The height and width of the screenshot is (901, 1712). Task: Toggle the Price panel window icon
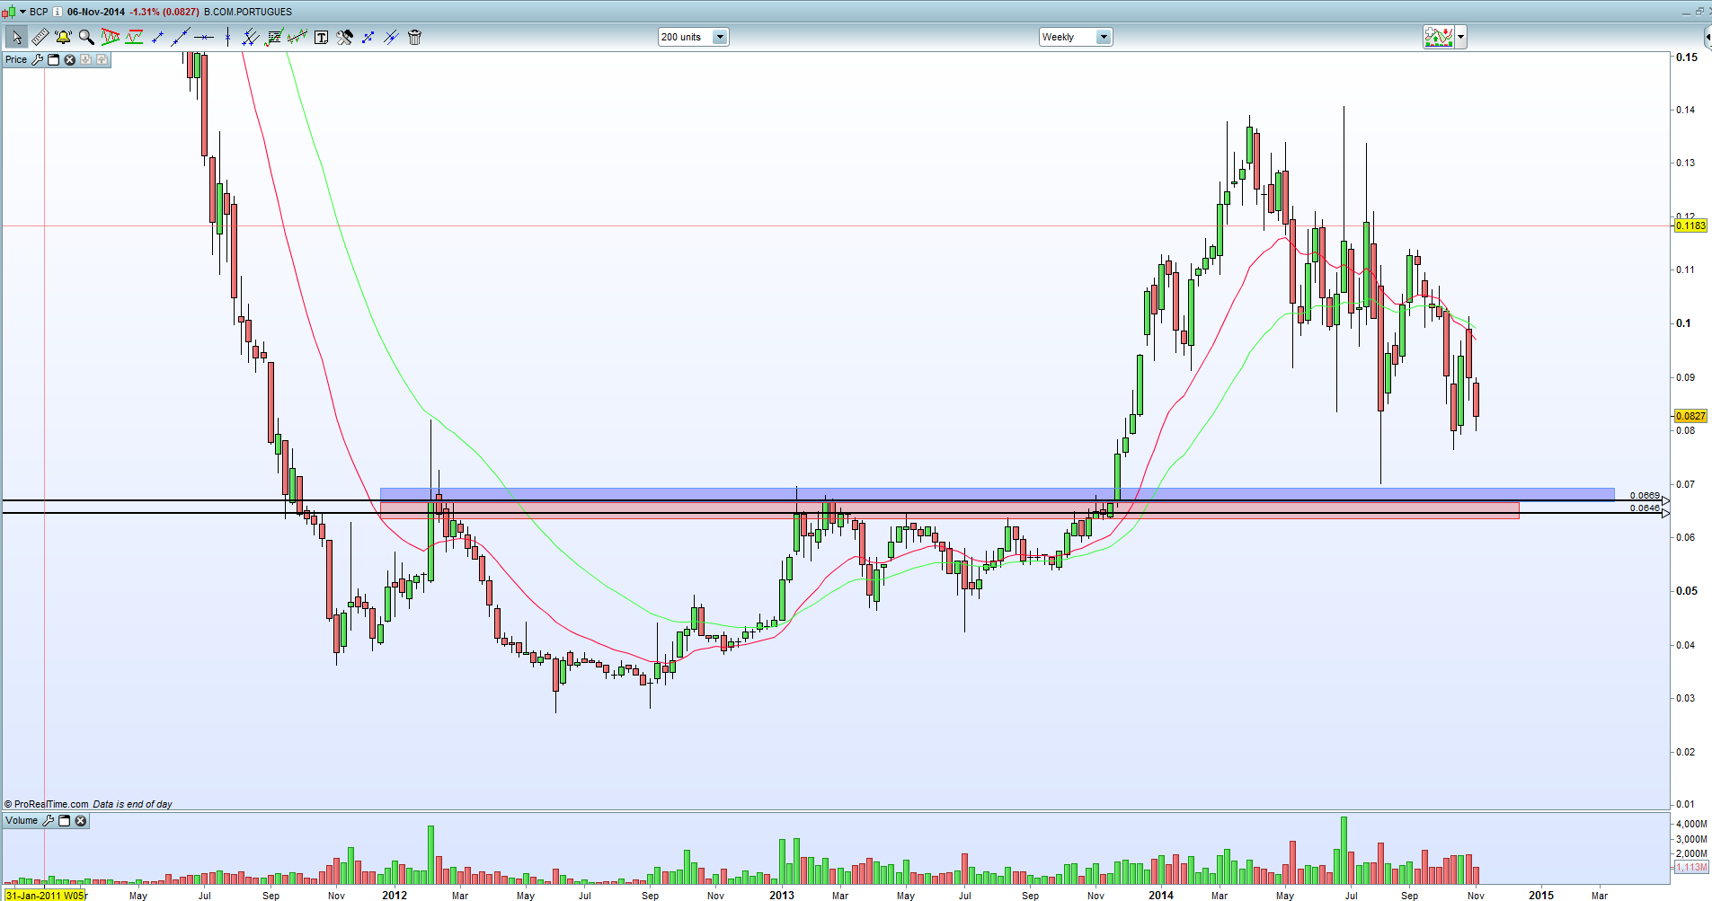click(x=53, y=59)
